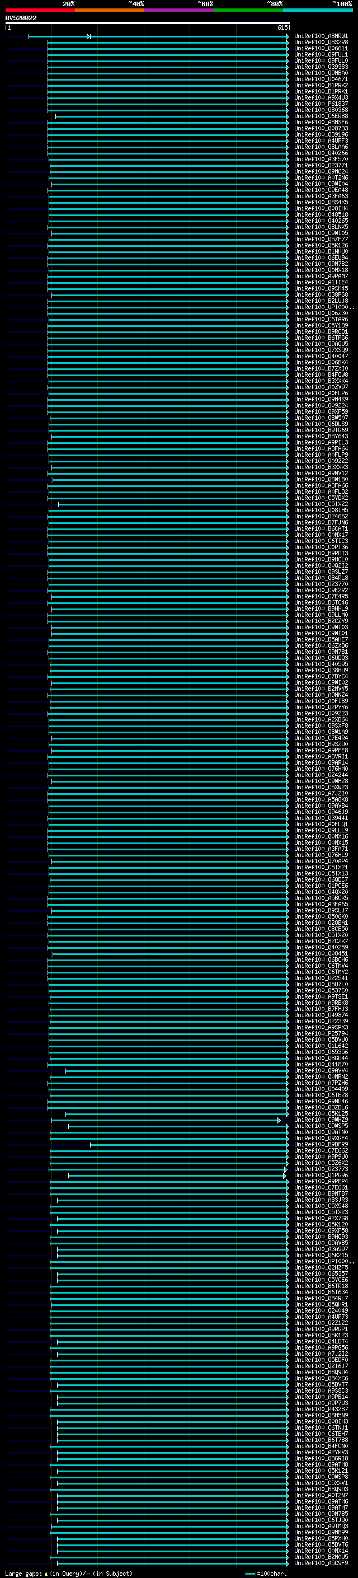The image size is (358, 1578).
Task: Click label UniRef100_C6TNJ1
Action: (x=321, y=1427)
